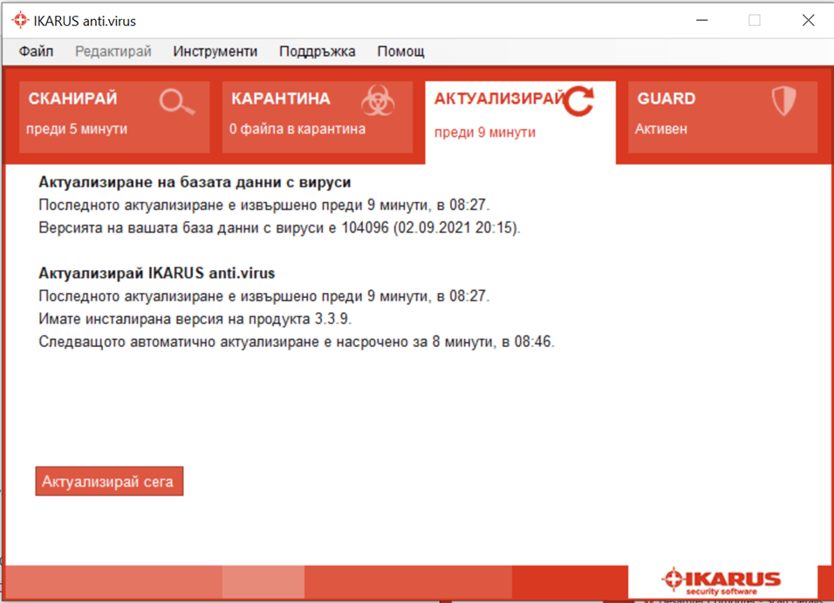The height and width of the screenshot is (603, 834).
Task: Open the Инструменти menu
Action: click(215, 51)
